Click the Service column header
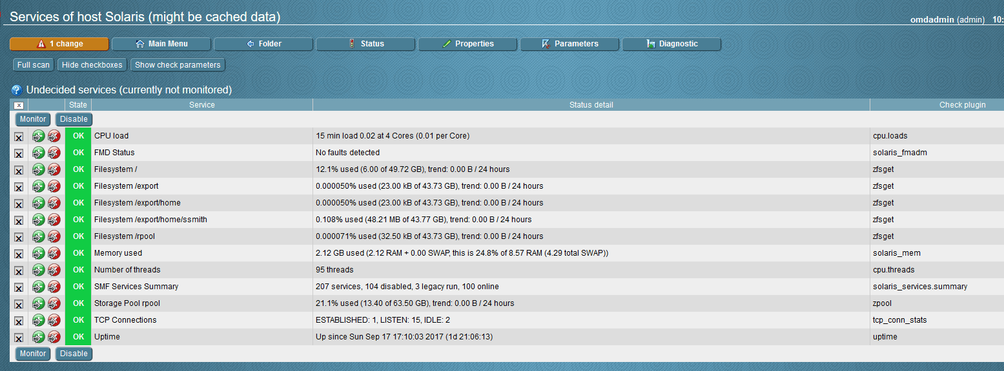The image size is (1004, 371). pos(202,105)
